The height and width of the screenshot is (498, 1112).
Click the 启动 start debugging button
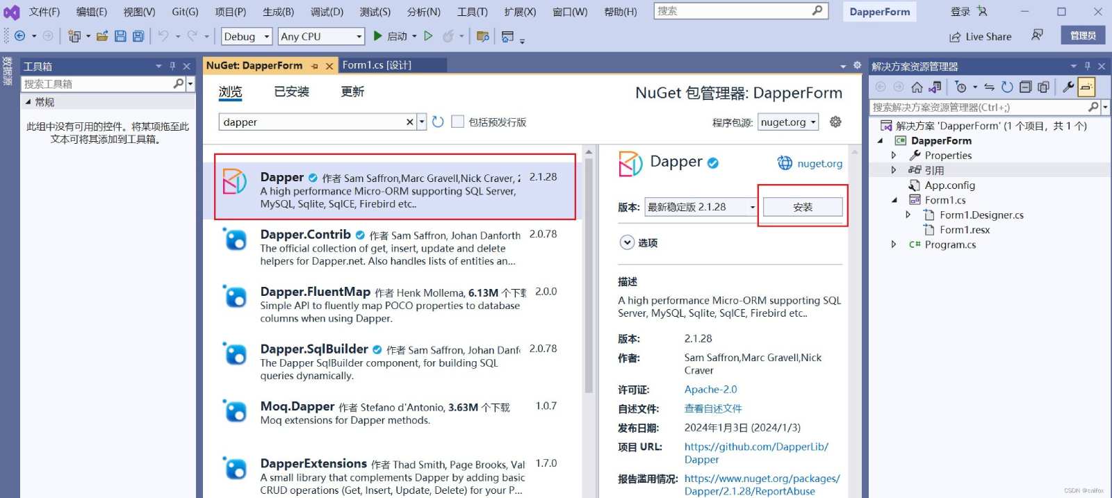[391, 36]
